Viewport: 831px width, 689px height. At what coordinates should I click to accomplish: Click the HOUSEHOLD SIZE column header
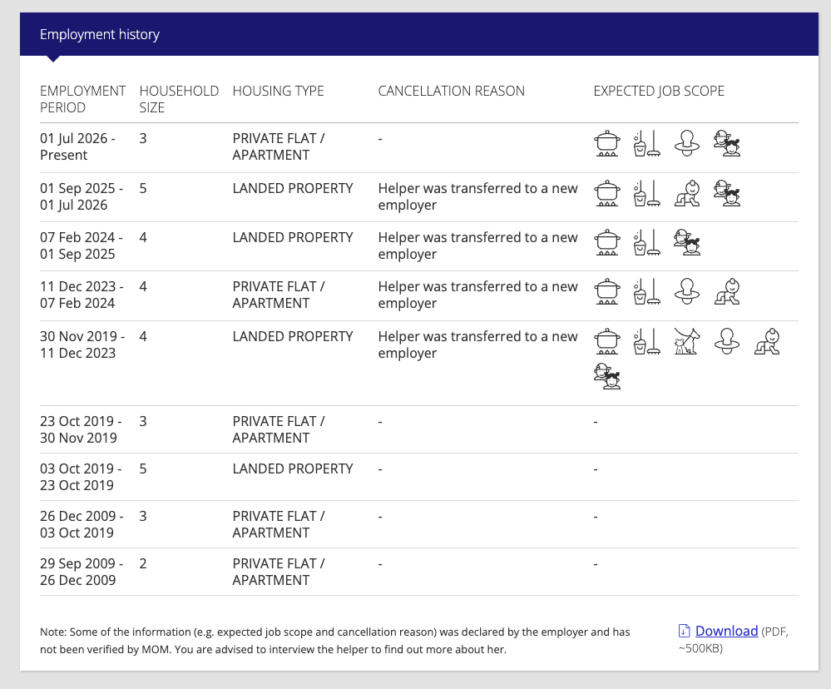(179, 99)
